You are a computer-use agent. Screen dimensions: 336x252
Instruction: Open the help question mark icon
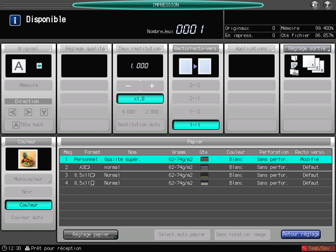tap(328, 5)
